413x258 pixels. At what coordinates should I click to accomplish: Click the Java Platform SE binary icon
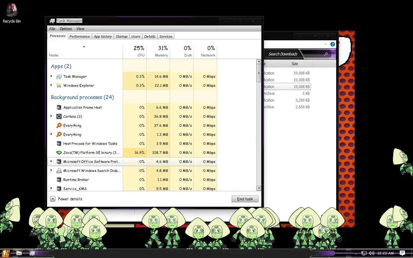[x=59, y=153]
